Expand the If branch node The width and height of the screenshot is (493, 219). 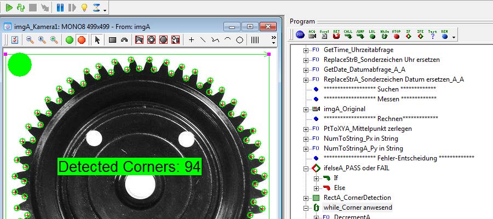(316, 178)
